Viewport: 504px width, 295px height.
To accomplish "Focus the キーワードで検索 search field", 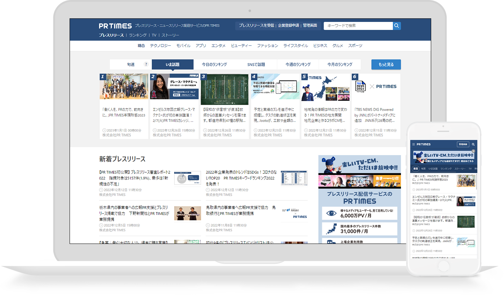I will (x=358, y=26).
